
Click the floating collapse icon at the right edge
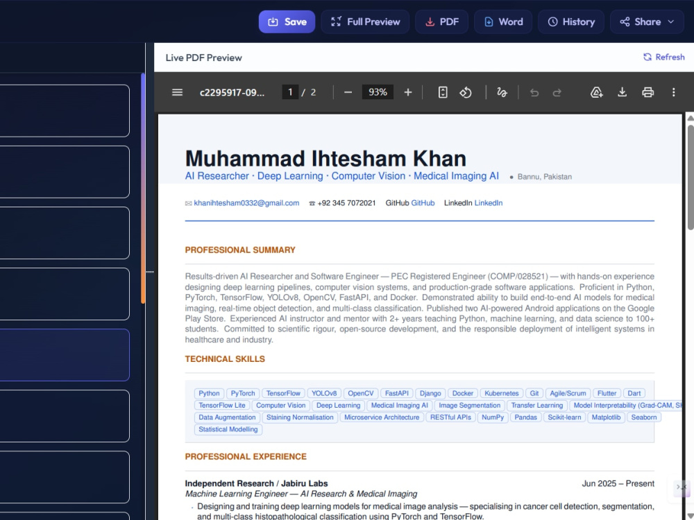682,487
